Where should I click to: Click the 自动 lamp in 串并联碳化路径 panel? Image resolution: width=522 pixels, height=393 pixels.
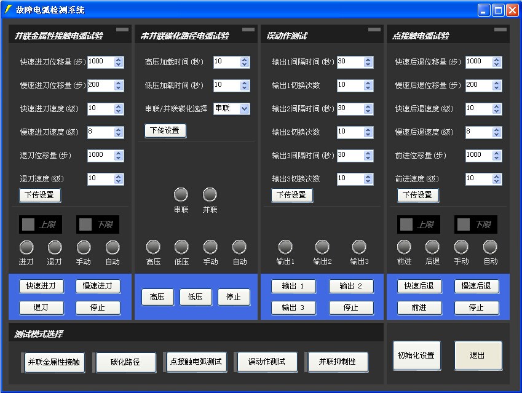239,247
